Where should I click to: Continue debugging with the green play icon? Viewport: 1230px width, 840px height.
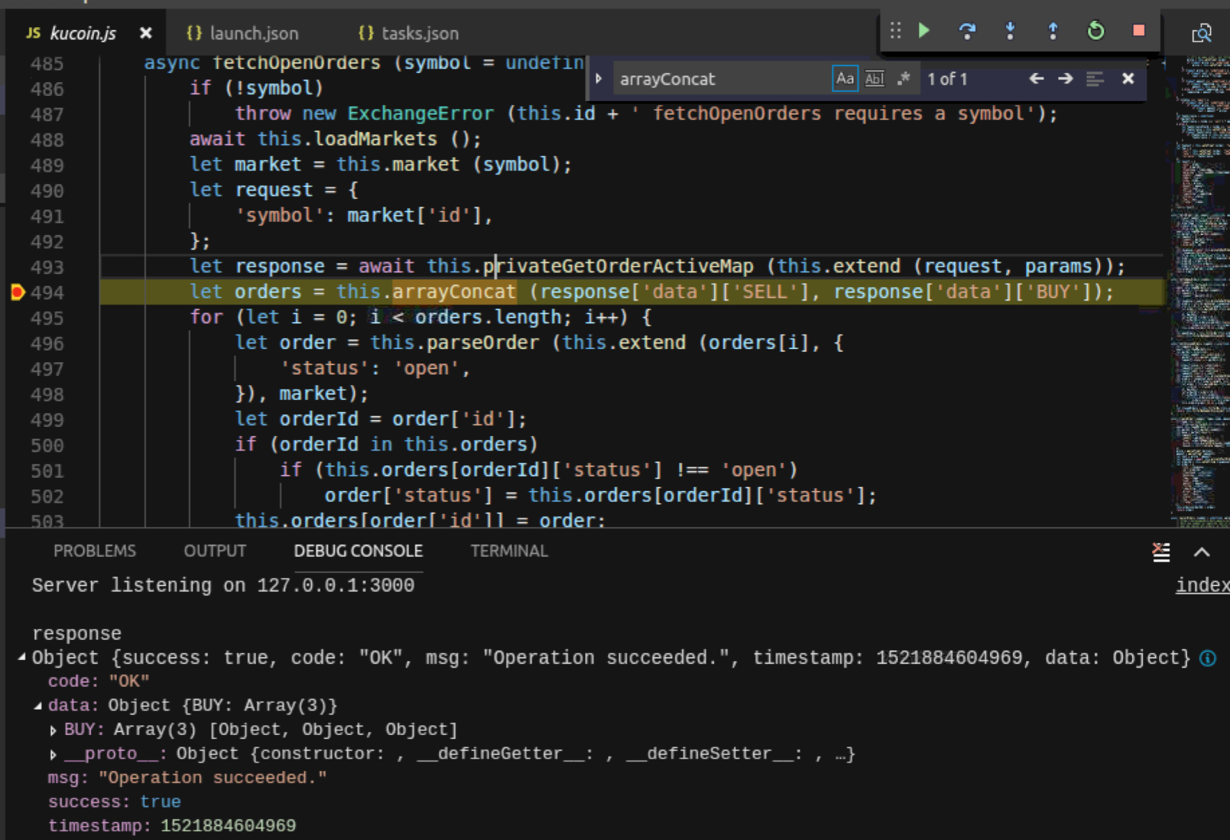[x=925, y=31]
